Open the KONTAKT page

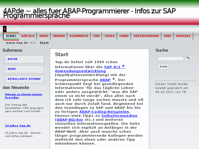(183, 36)
